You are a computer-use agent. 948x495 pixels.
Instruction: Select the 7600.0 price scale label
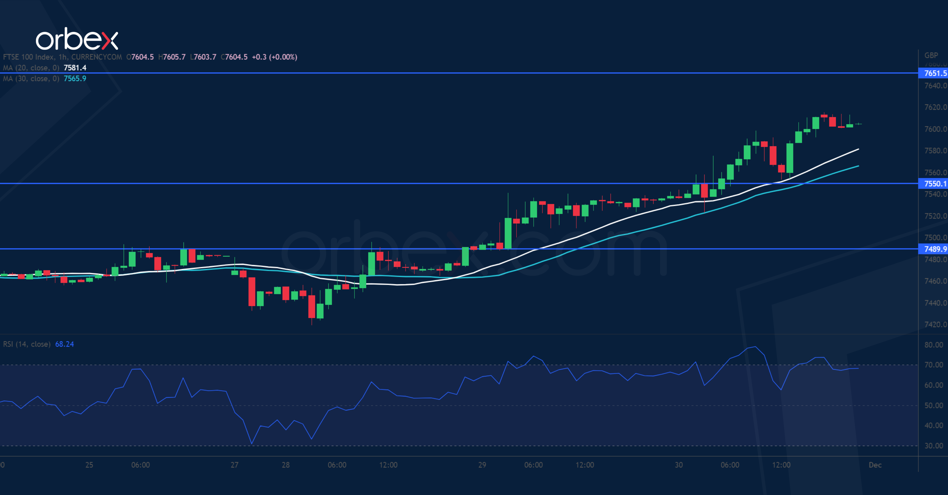[x=935, y=129]
